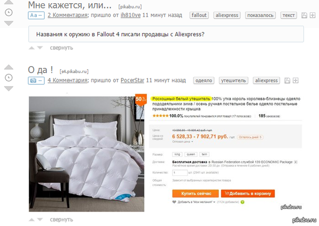Select the показалось tag

[260, 15]
